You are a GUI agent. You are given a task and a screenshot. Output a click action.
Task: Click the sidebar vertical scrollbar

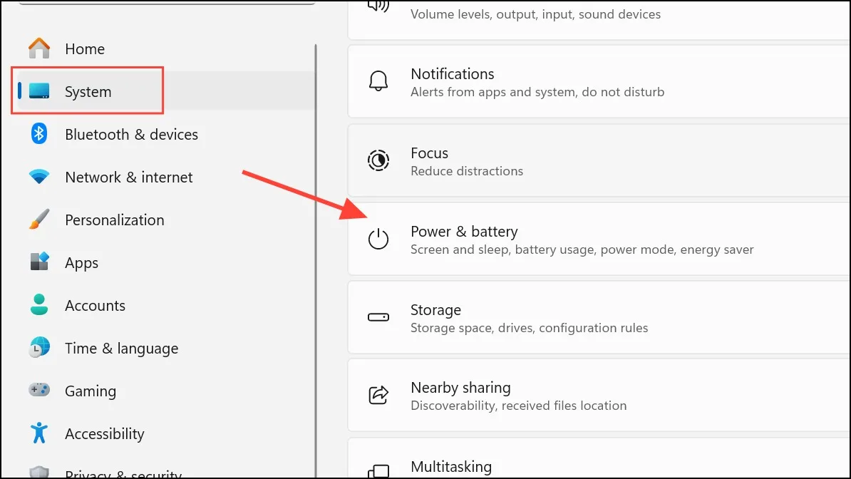pos(315,261)
